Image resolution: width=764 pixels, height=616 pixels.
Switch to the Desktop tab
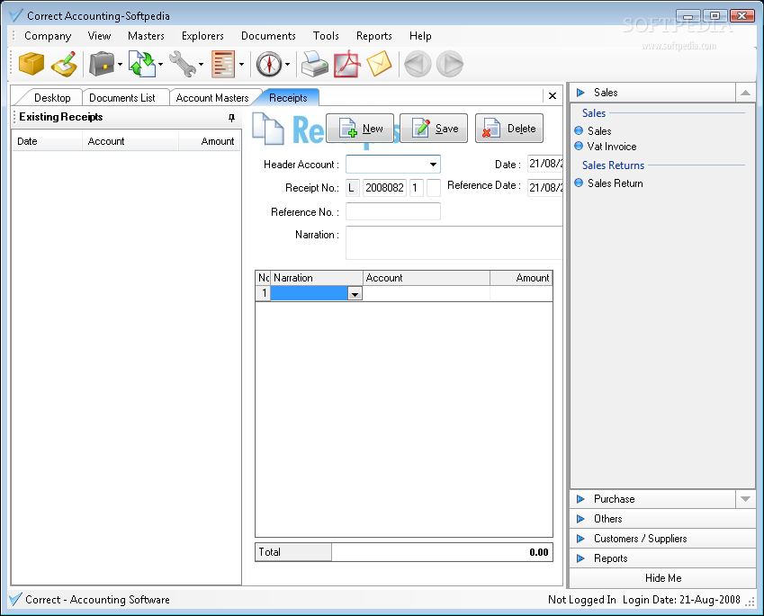click(52, 98)
